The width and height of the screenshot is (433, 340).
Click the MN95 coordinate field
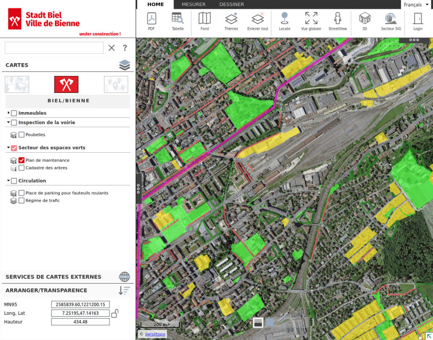pyautogui.click(x=80, y=304)
